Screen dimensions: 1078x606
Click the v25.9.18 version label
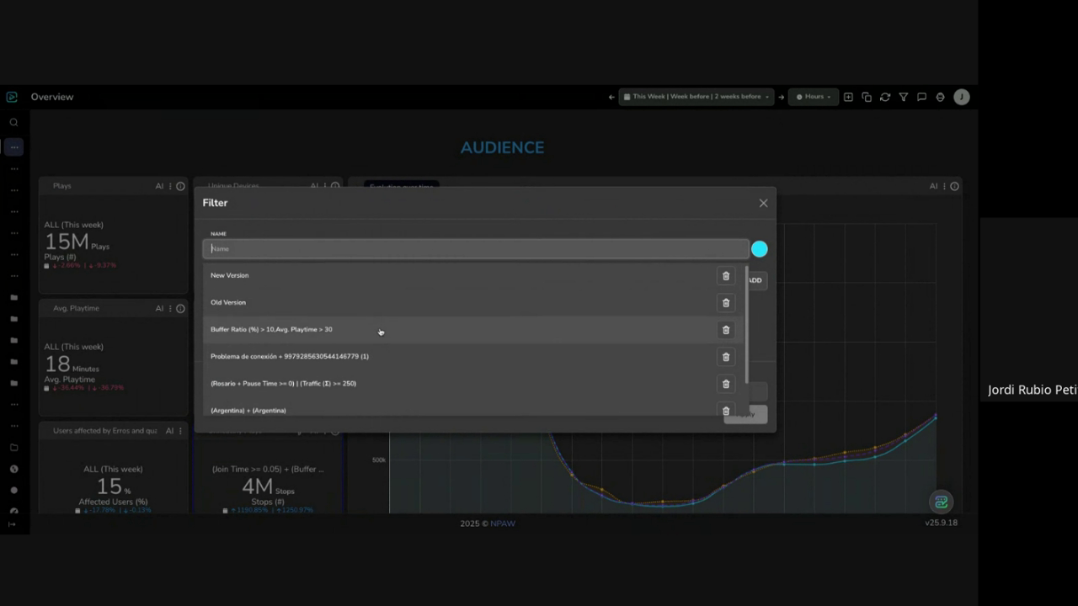[941, 523]
